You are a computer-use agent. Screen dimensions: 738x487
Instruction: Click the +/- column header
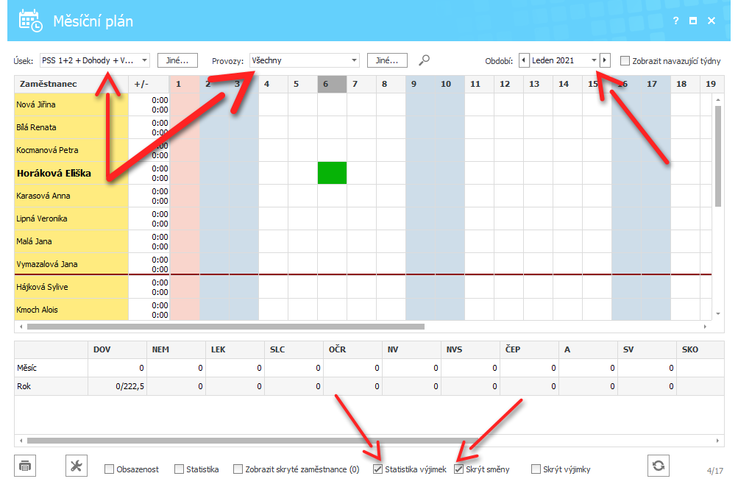pyautogui.click(x=149, y=84)
